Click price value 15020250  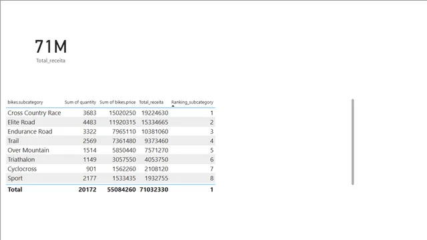[x=122, y=113]
